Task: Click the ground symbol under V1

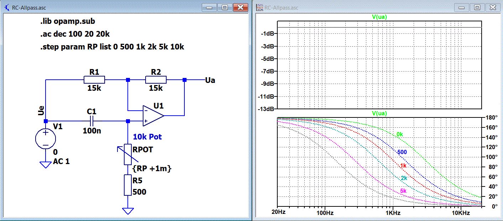Action: point(46,164)
